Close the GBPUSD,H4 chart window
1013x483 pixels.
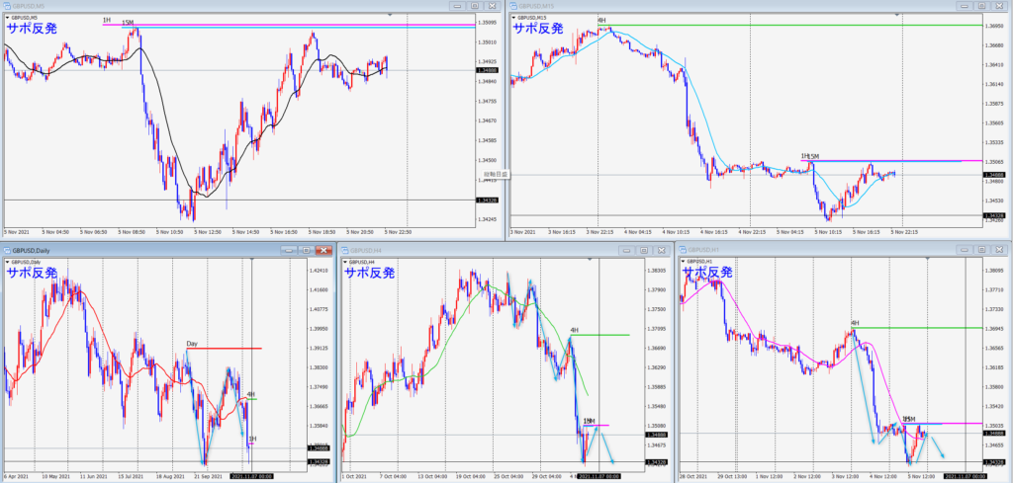[661, 250]
